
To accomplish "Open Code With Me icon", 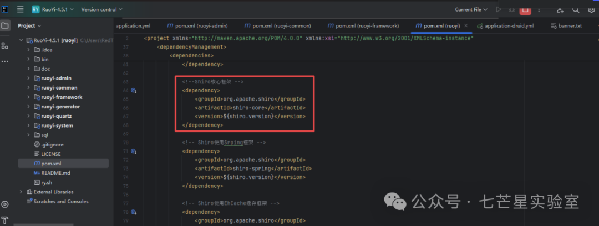I will 560,9.
